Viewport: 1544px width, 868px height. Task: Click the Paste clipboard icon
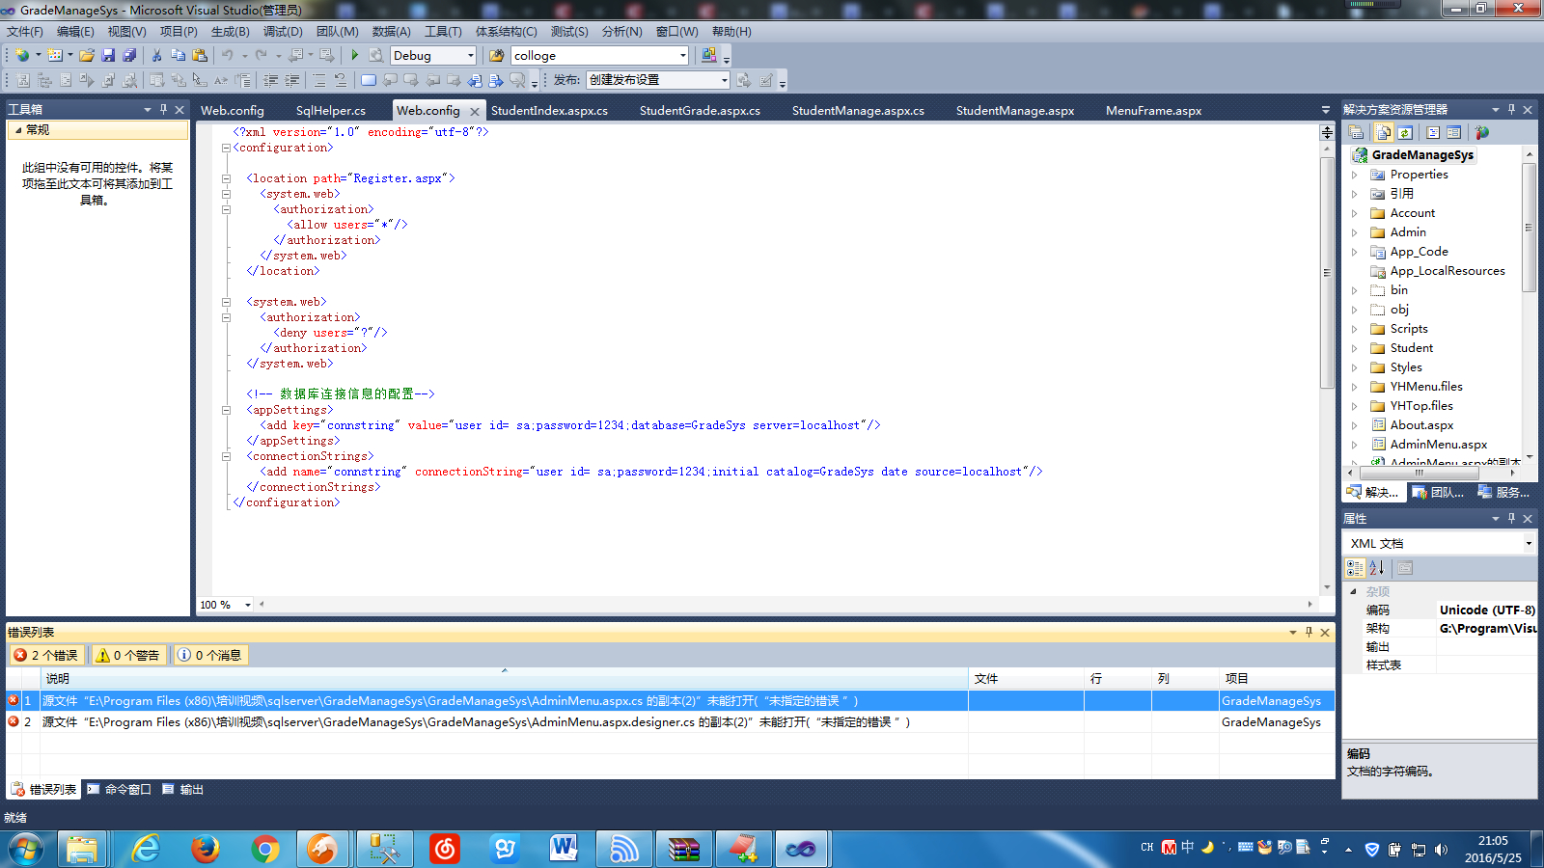[200, 56]
